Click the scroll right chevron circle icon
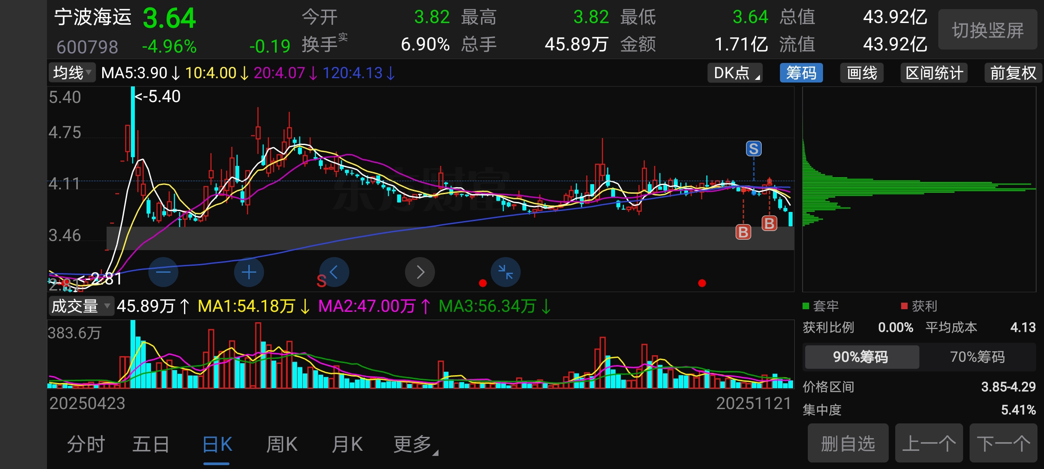The image size is (1044, 469). click(420, 272)
